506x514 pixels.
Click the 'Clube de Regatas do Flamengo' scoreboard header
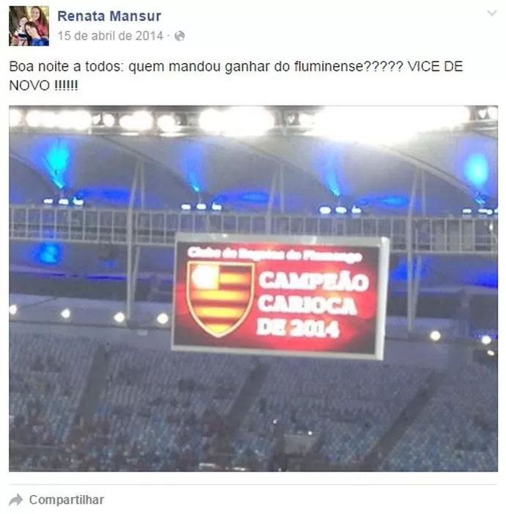click(275, 254)
